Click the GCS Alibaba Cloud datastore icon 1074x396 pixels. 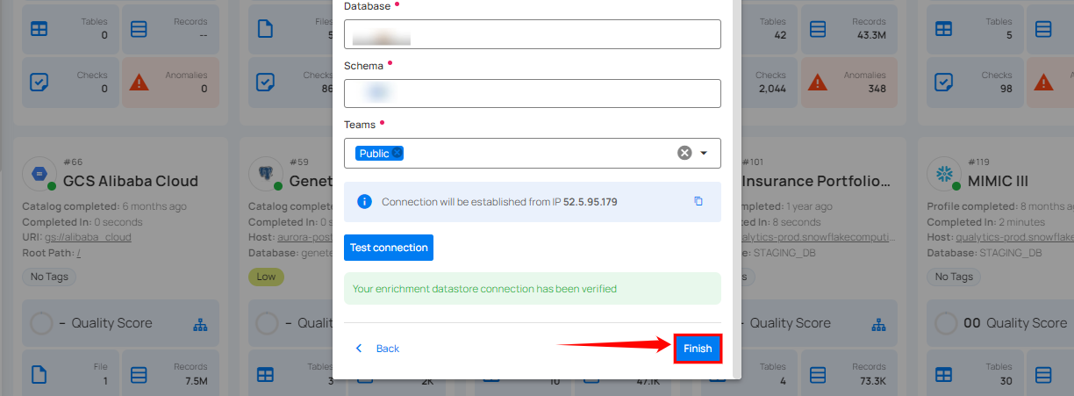(39, 173)
